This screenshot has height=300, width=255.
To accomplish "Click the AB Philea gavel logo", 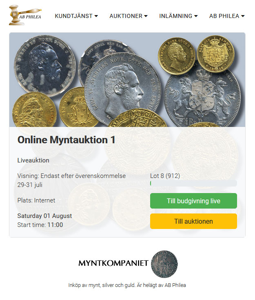I will coord(25,15).
